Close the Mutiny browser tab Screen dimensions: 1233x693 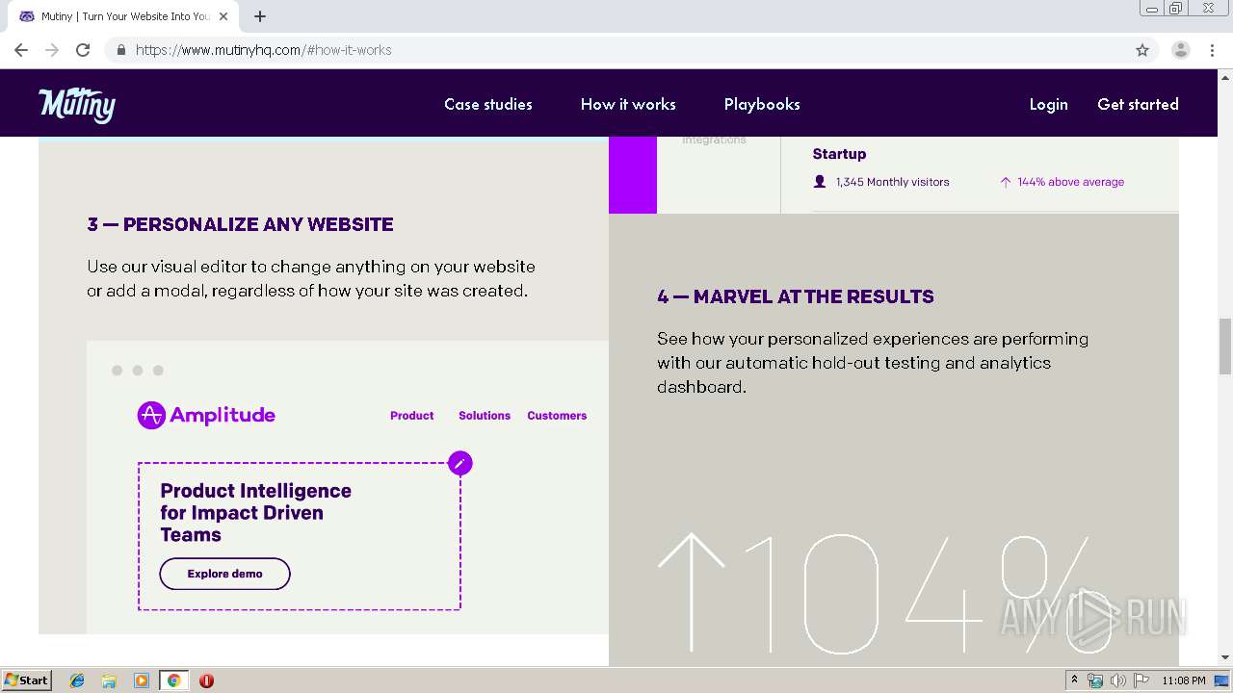tap(223, 16)
